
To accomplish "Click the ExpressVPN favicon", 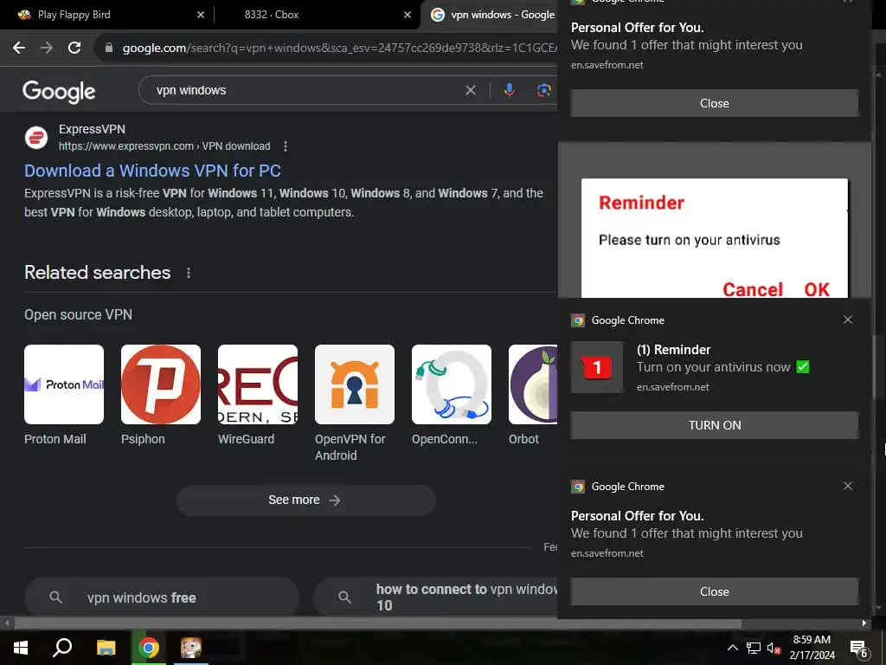I will [36, 138].
